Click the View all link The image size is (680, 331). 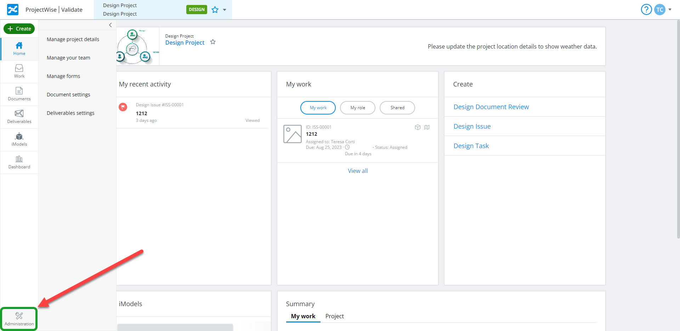pyautogui.click(x=358, y=171)
